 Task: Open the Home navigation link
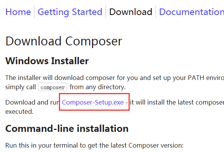pos(18,12)
